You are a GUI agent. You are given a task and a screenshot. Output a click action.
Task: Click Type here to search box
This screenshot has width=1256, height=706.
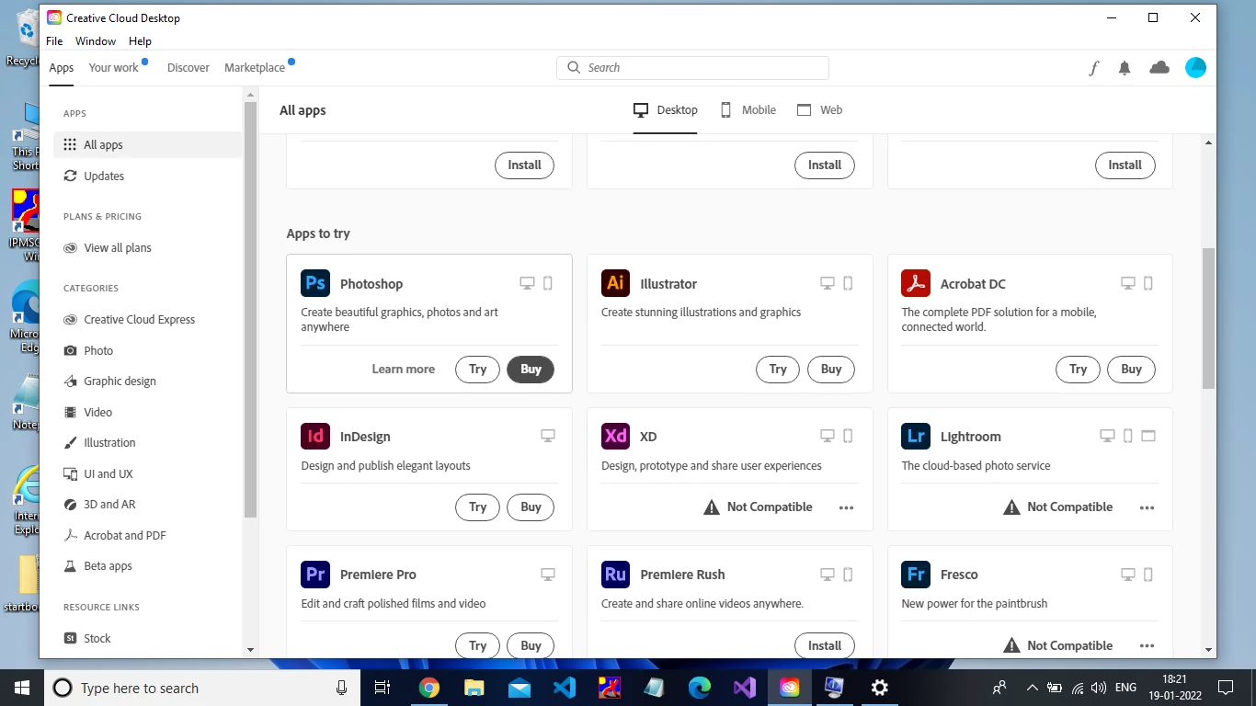tap(200, 688)
